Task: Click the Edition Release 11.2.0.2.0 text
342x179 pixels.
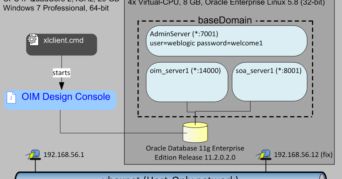Action: [195, 157]
